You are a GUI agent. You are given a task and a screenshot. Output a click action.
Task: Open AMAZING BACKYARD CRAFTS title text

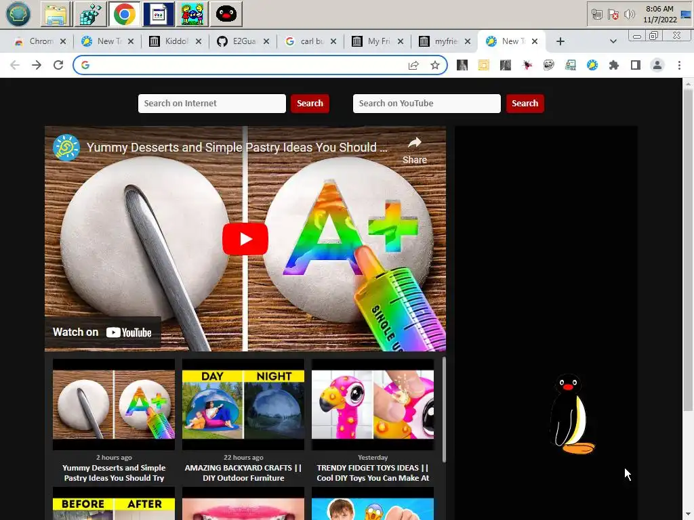243,473
